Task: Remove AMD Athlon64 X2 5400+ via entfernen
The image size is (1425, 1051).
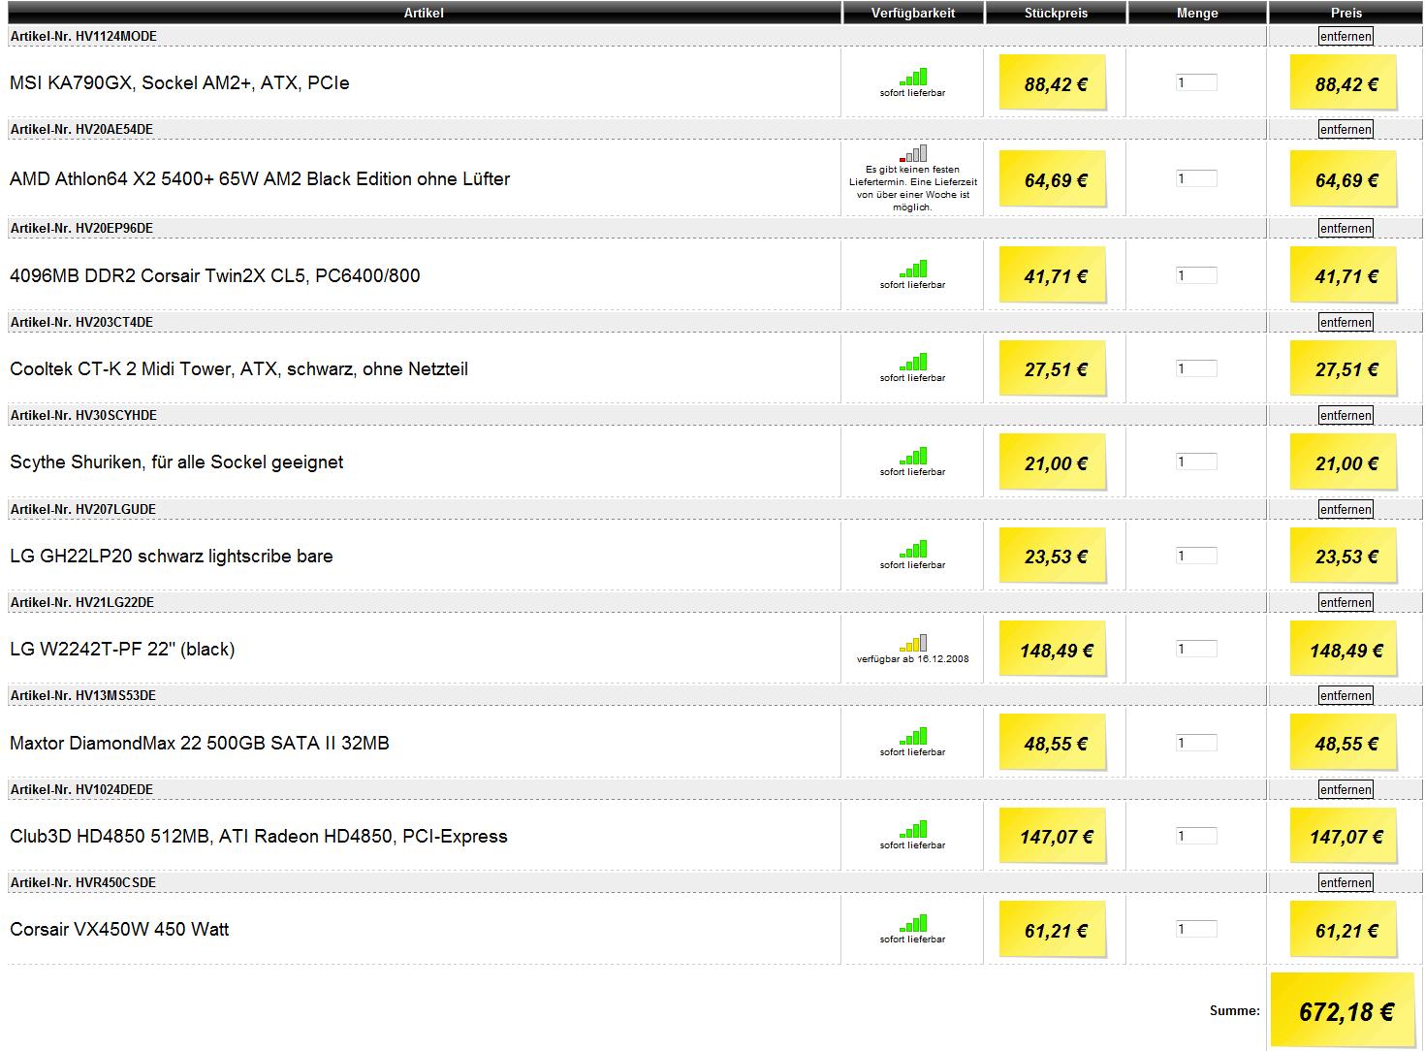Action: [1346, 129]
